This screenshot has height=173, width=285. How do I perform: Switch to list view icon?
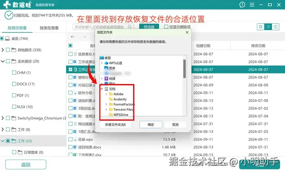pyautogui.click(x=268, y=27)
